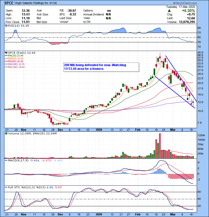
Task: Click the Last Size label
Action: click(66, 18)
